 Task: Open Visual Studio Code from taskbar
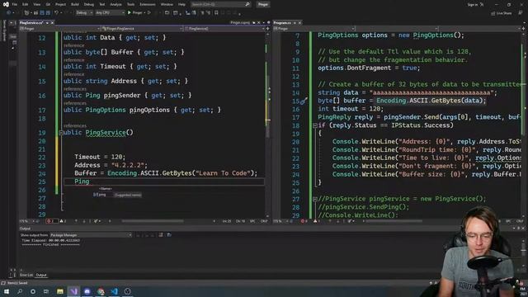click(x=114, y=291)
